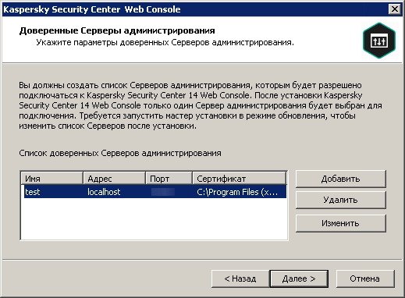Click the C:\Program Files certificate path cell
Screen dimensions: 405x298
237,192
